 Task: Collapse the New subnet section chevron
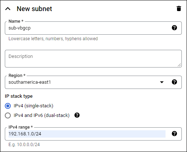click(8, 9)
